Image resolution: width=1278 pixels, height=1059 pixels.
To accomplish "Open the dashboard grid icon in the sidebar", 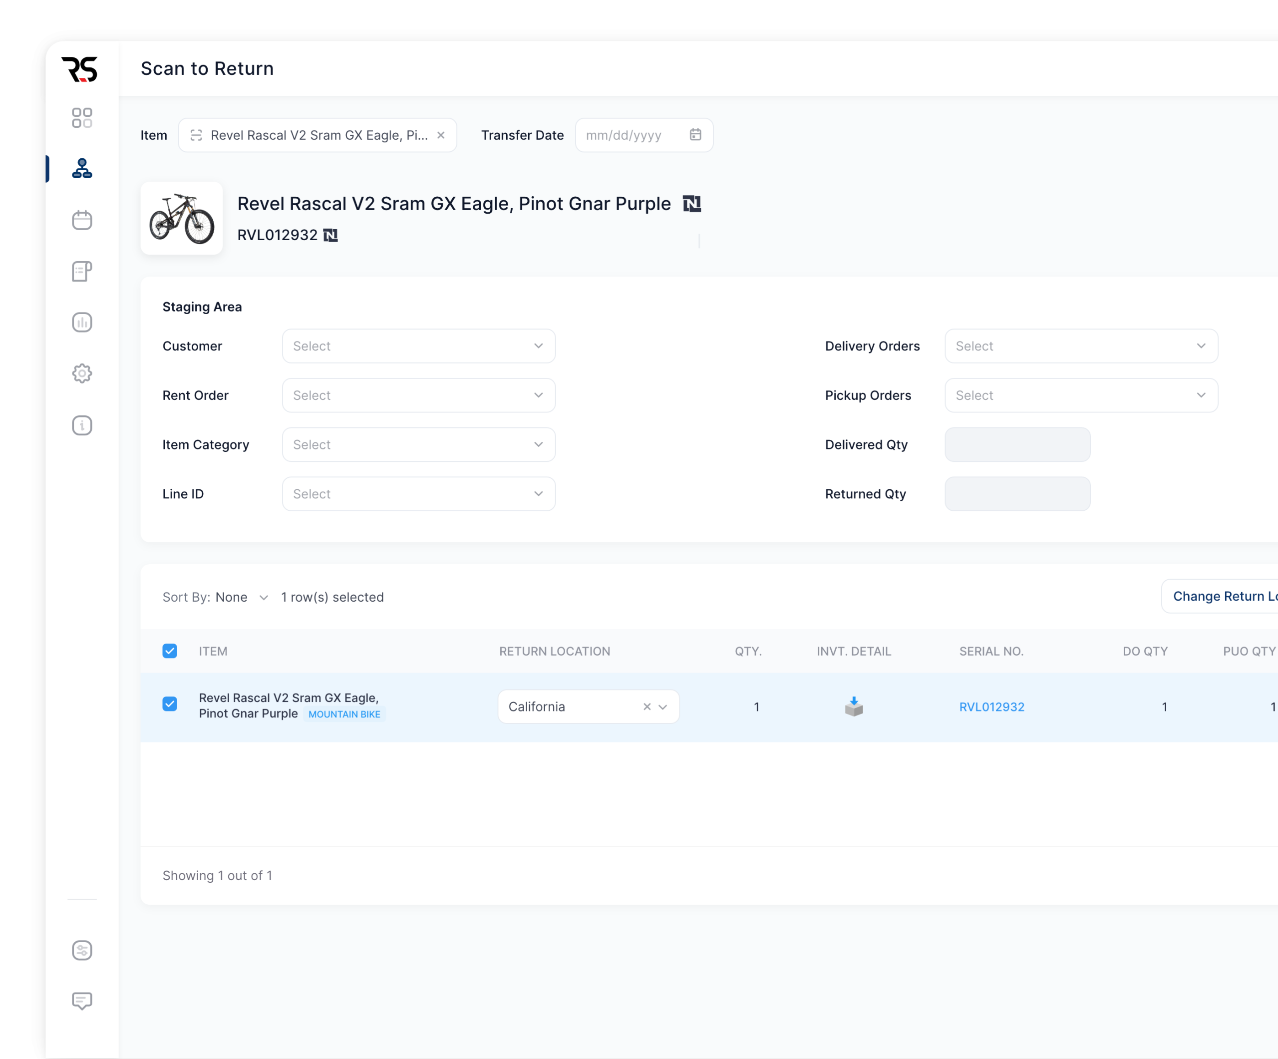I will (x=81, y=117).
